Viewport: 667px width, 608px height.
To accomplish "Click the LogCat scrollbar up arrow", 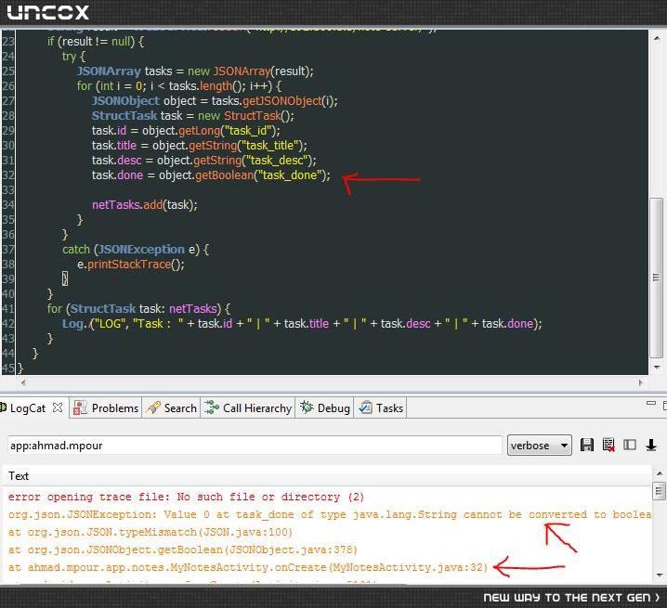I will pyautogui.click(x=660, y=473).
